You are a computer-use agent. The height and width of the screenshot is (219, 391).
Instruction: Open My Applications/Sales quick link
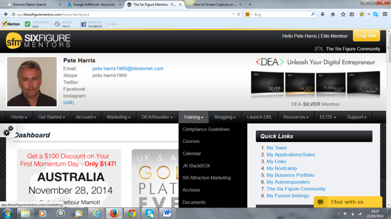point(291,155)
